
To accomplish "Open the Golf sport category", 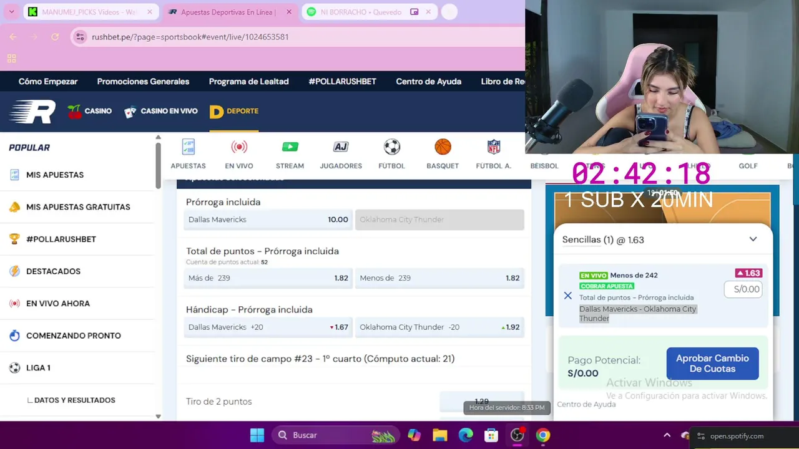I will pyautogui.click(x=748, y=166).
